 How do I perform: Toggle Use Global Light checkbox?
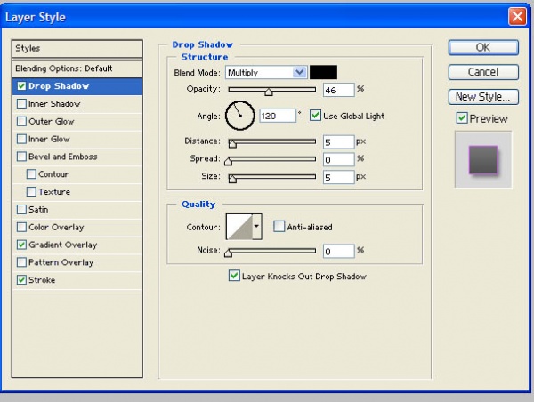pyautogui.click(x=316, y=116)
